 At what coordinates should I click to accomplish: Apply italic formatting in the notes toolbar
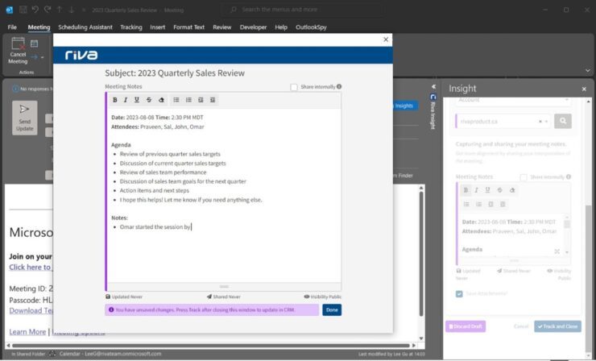point(126,100)
